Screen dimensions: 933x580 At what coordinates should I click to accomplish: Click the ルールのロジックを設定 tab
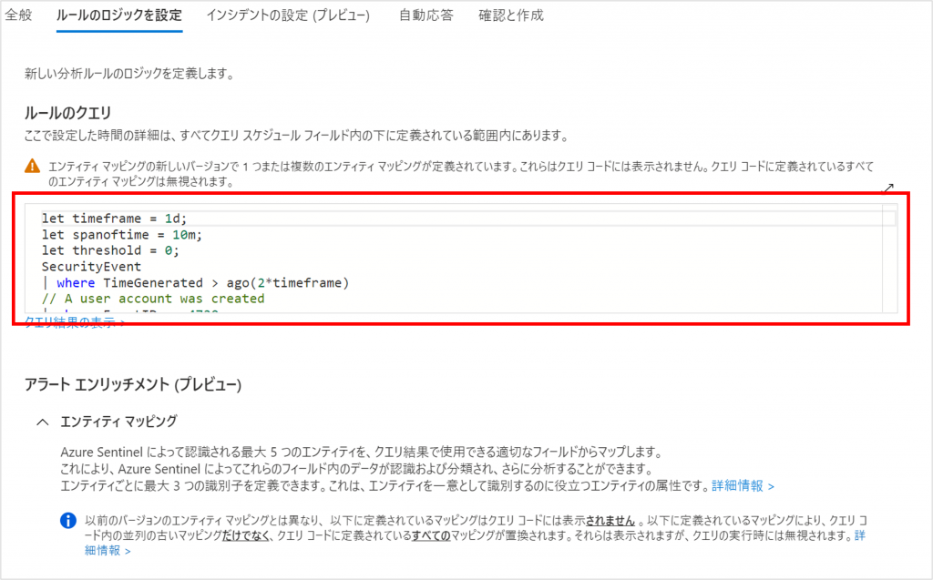(x=120, y=15)
